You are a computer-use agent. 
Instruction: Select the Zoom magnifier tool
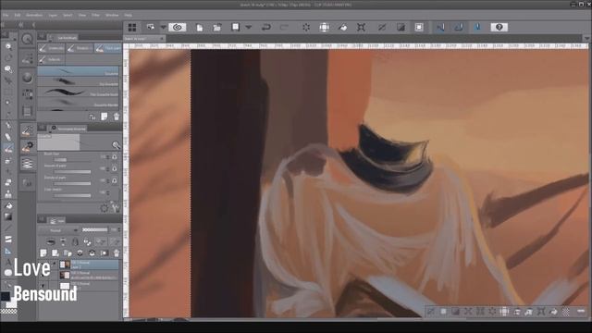[x=8, y=46]
